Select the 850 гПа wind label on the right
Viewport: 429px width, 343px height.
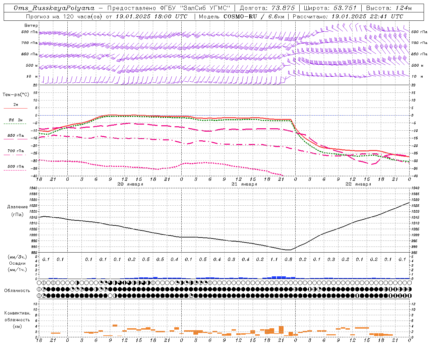[419, 54]
